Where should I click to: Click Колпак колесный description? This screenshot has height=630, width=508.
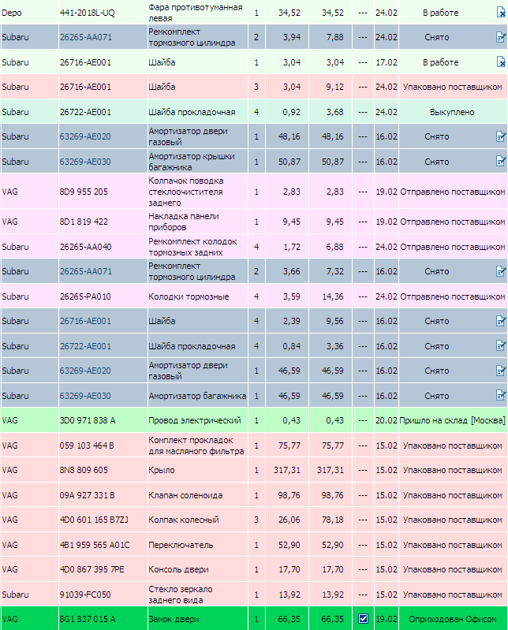click(x=184, y=520)
